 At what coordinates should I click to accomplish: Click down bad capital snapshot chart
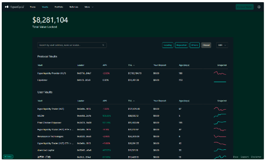[220, 150]
